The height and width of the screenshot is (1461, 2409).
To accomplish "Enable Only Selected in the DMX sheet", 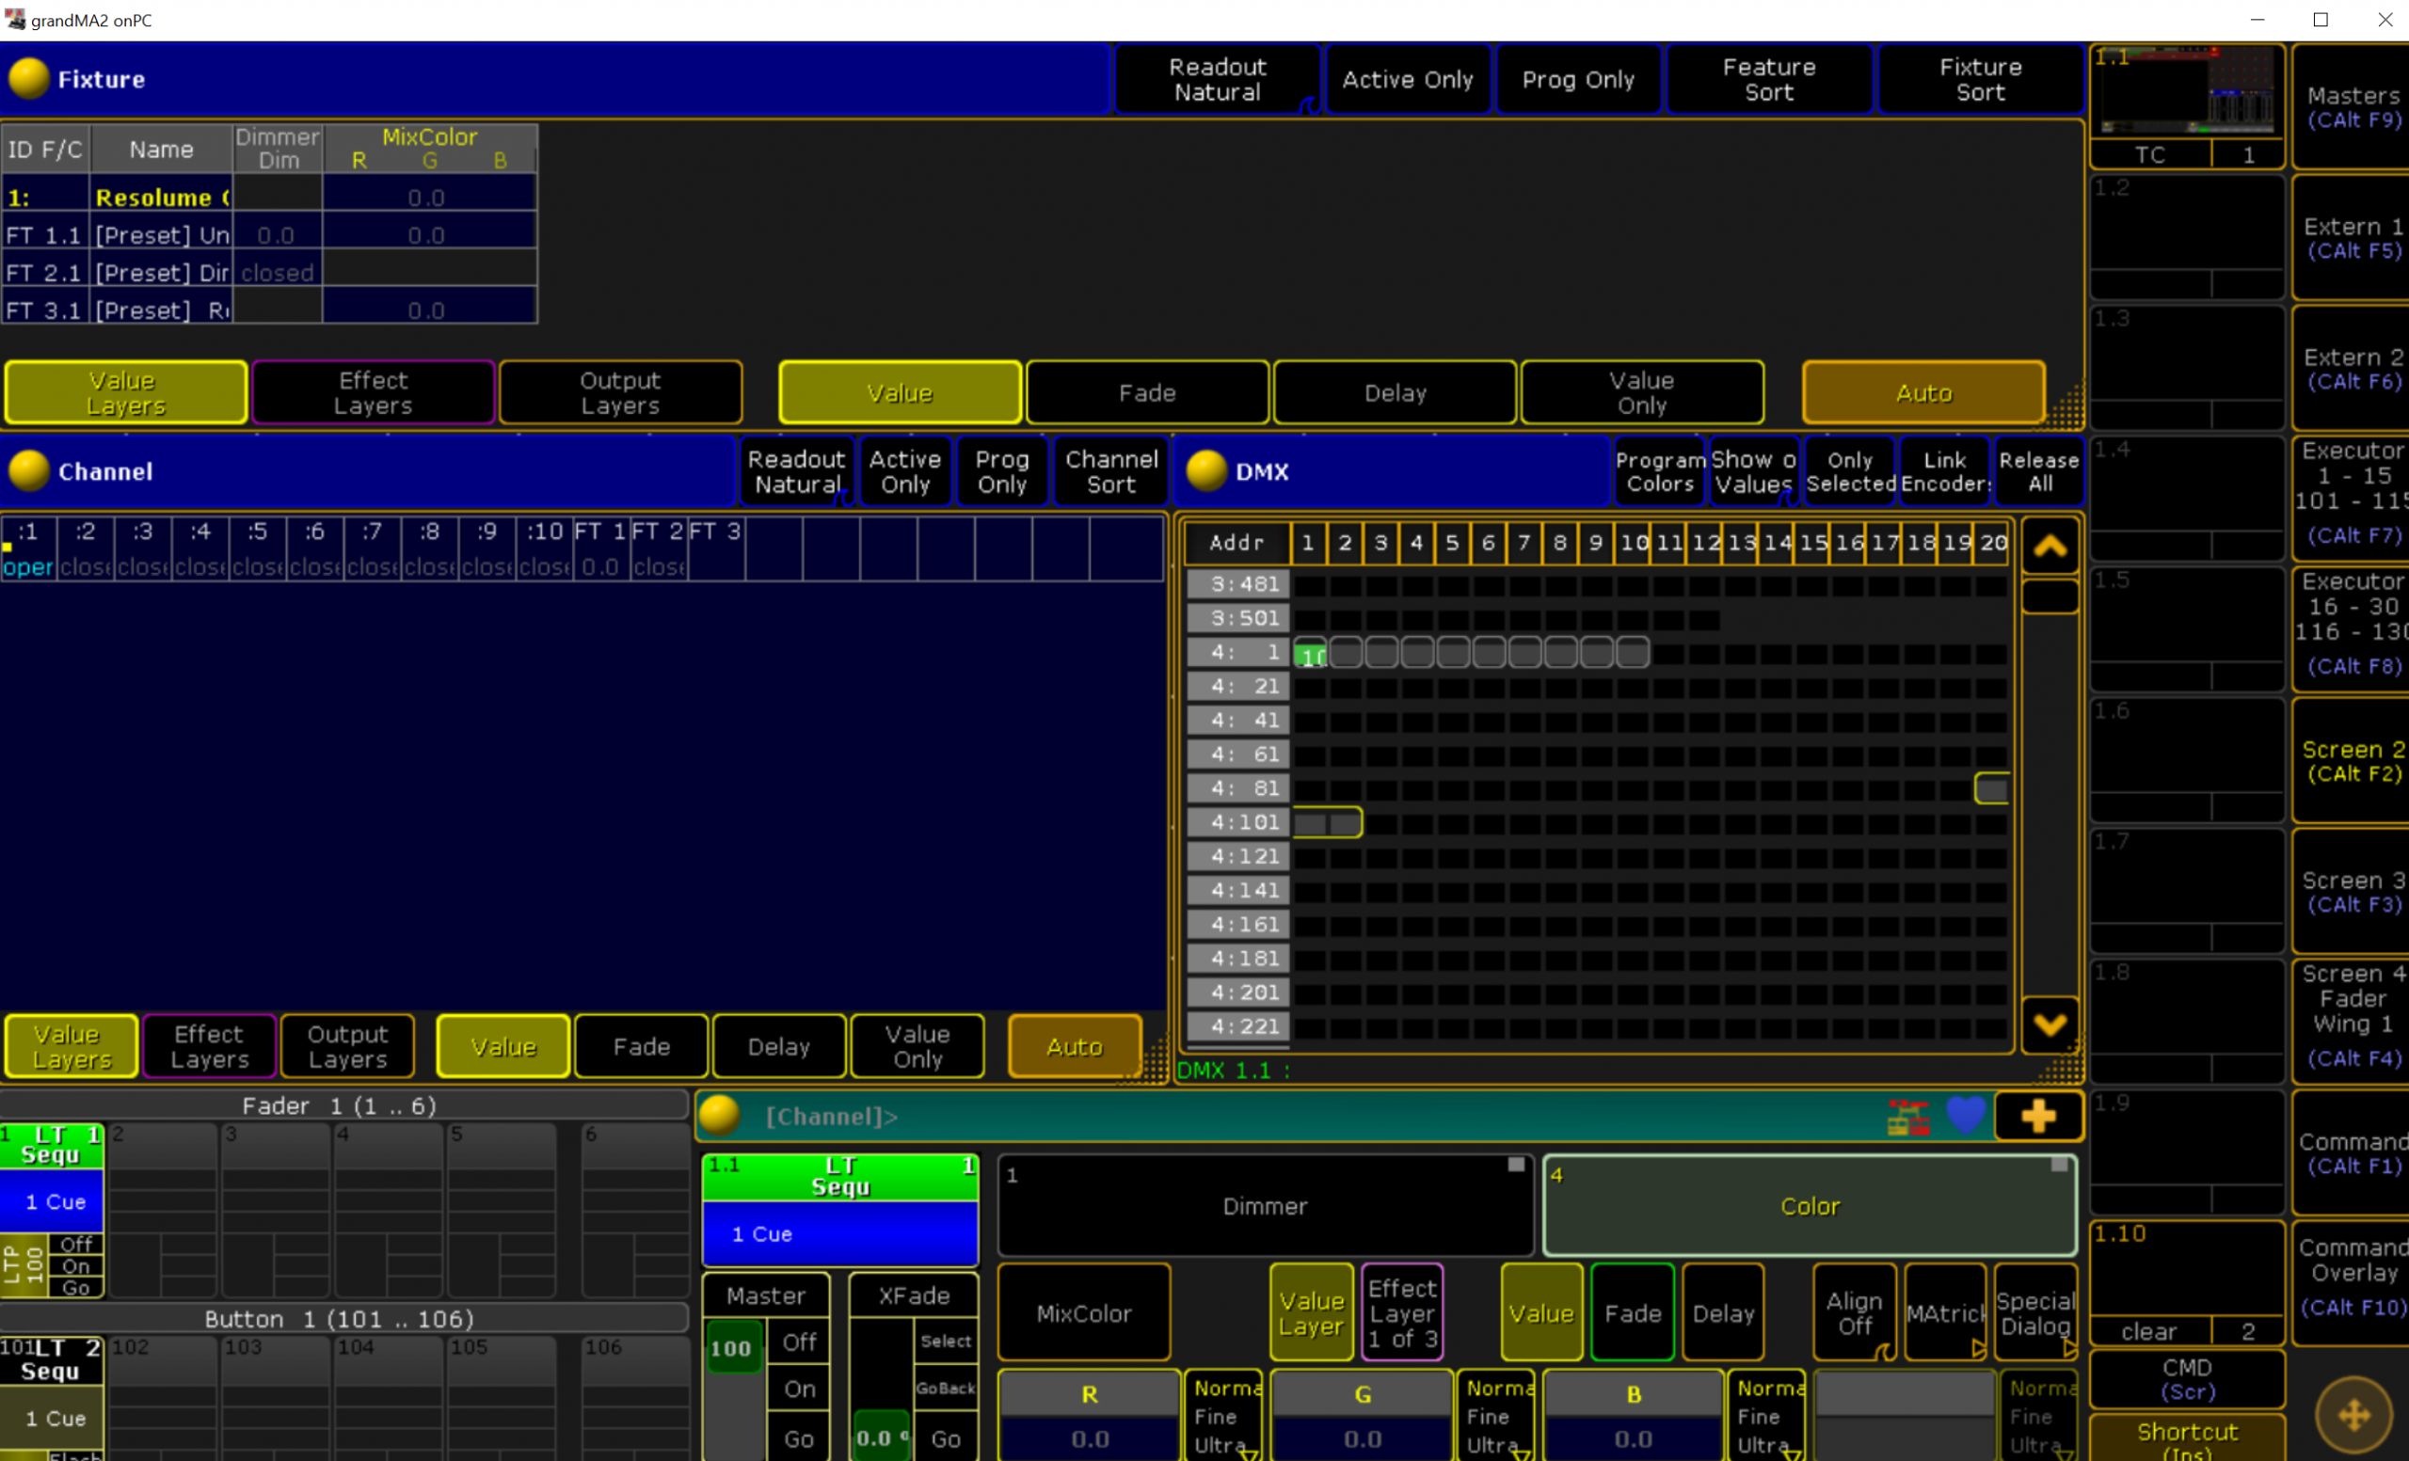I will (x=1850, y=471).
